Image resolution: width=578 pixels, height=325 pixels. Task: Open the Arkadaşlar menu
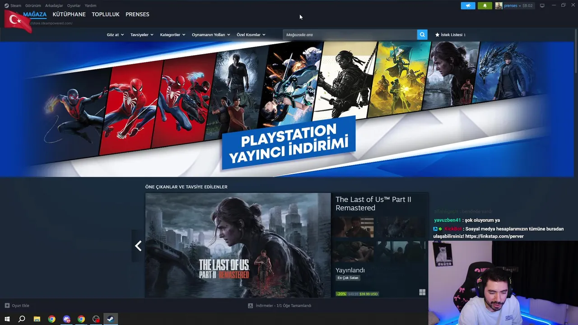coord(54,5)
